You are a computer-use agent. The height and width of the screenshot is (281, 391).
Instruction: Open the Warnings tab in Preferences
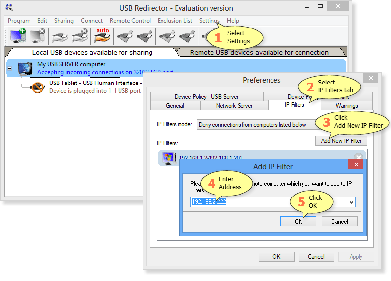[x=347, y=106]
